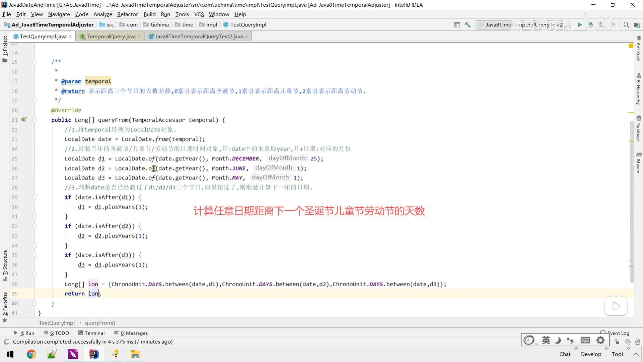This screenshot has height=362, width=643.
Task: Open the Database tool window
Action: 638,129
